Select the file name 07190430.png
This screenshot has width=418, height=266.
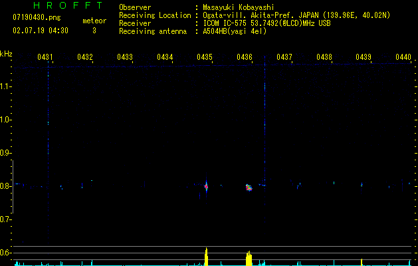click(x=37, y=17)
